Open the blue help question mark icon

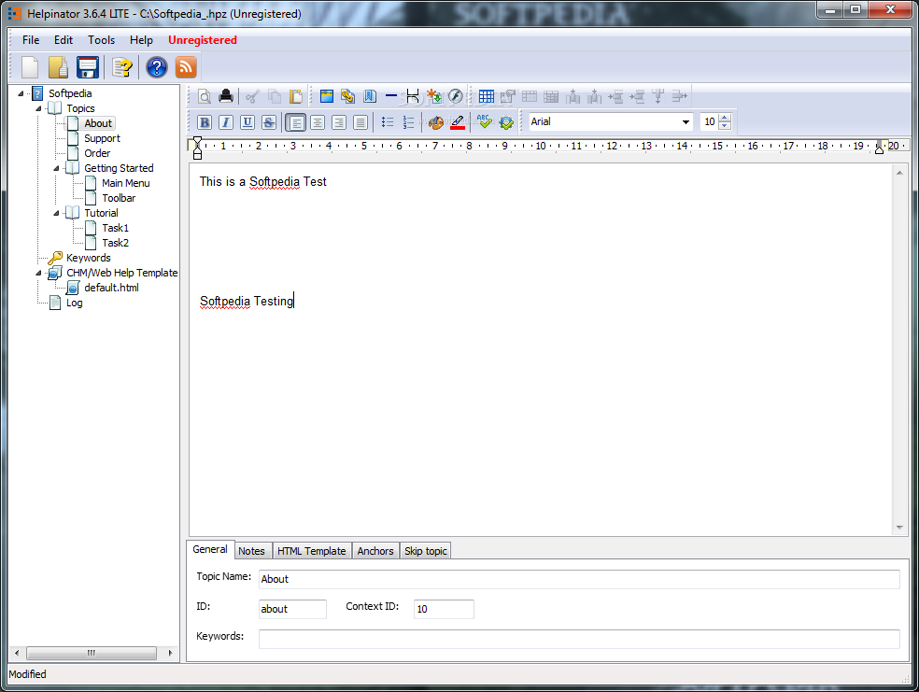157,67
